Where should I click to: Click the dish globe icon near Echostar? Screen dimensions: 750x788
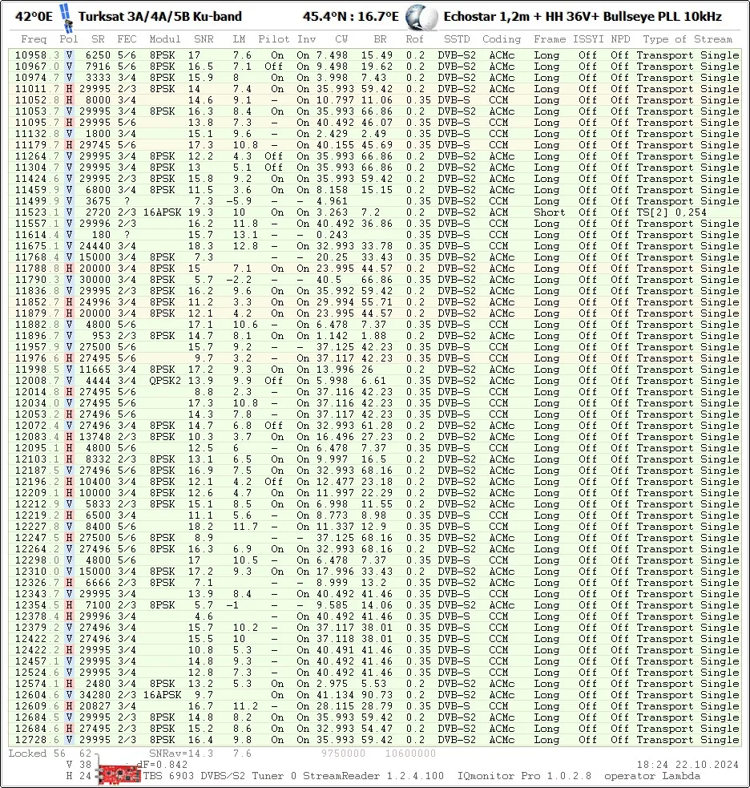coord(421,16)
